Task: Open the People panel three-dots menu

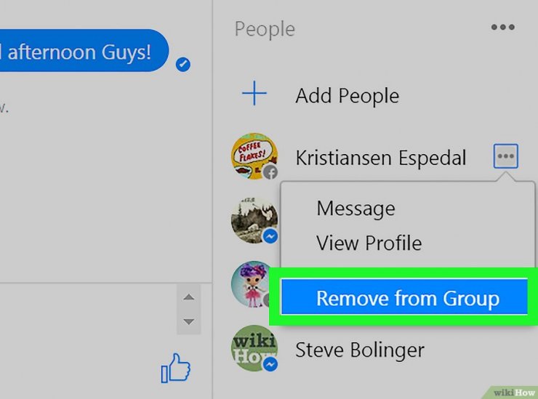Action: 502,27
